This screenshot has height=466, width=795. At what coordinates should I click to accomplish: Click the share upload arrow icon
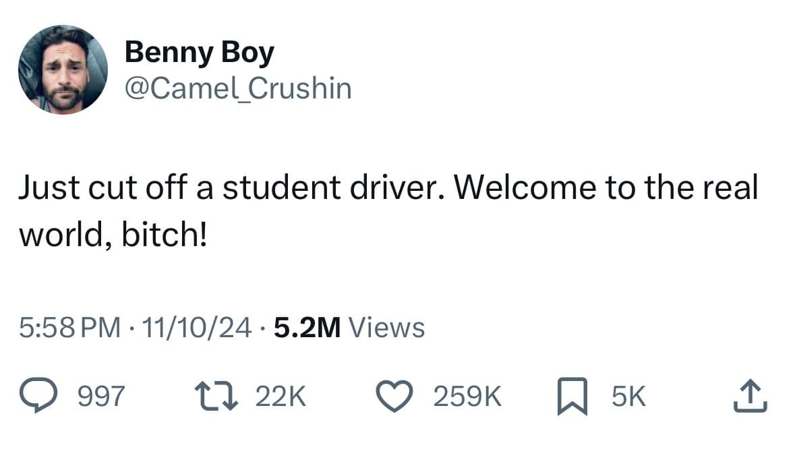(751, 395)
